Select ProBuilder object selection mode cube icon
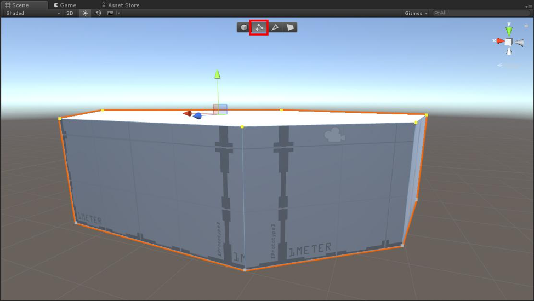This screenshot has height=301, width=534. pos(244,27)
